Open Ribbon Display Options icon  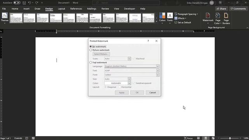[x=220, y=3]
